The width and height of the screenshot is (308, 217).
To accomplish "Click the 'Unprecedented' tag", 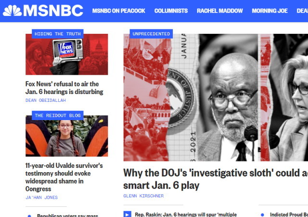I will pos(151,34).
